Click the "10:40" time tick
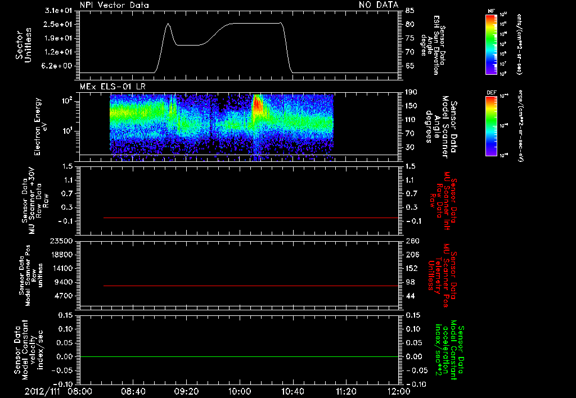 pos(292,392)
